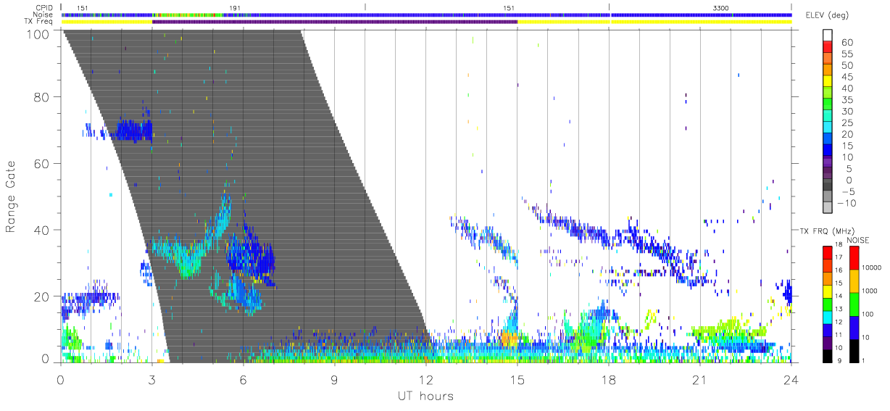Pick the black band in TX FRQ colorbar
The width and height of the screenshot is (890, 411).
[828, 354]
